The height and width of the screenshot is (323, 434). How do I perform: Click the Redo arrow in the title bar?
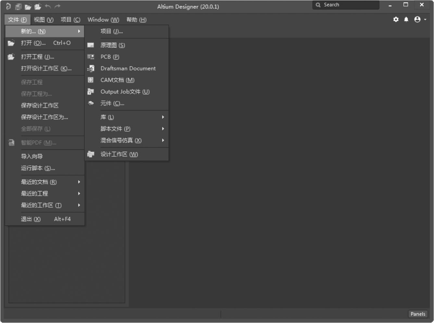[x=57, y=6]
